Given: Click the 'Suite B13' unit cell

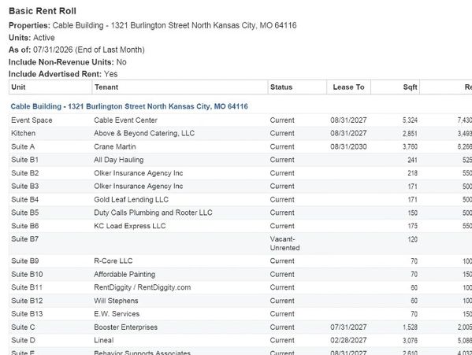Looking at the screenshot, I should pos(27,314).
